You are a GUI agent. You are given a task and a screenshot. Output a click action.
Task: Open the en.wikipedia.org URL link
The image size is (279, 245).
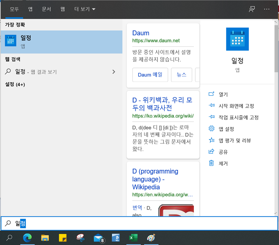tap(162, 195)
